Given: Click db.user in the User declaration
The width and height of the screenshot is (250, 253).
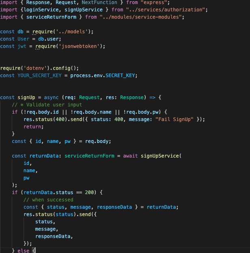Looking at the screenshot, I should coord(48,39).
